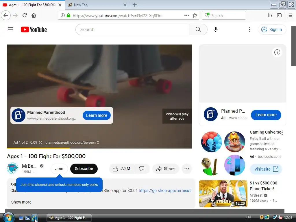Open the network tray icon
Image resolution: width=296 pixels, height=222 pixels.
point(275,217)
